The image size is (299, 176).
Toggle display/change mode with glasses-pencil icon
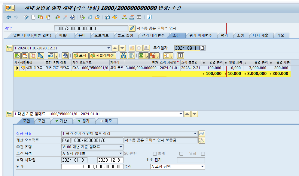pyautogui.click(x=26, y=17)
